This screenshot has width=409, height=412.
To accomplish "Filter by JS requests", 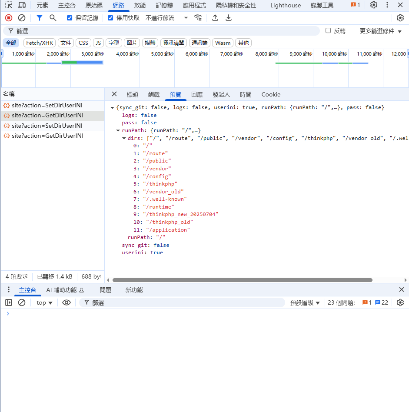I will point(98,43).
